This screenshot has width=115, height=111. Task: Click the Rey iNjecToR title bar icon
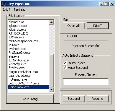pos(4,4)
